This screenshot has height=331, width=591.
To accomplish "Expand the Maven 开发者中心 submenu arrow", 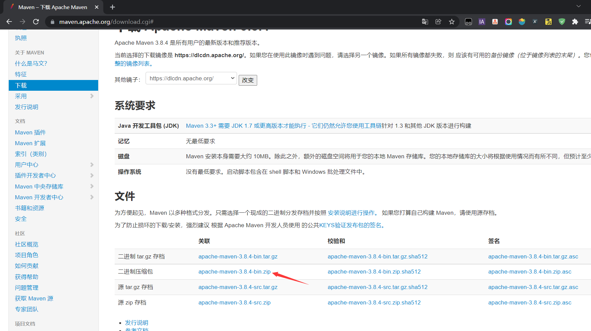I will 92,197.
